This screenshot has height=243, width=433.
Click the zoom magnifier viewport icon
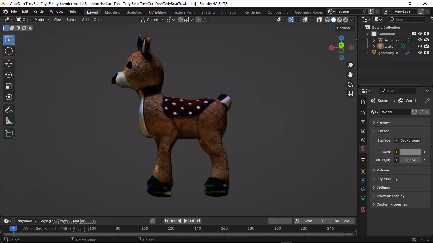350,65
